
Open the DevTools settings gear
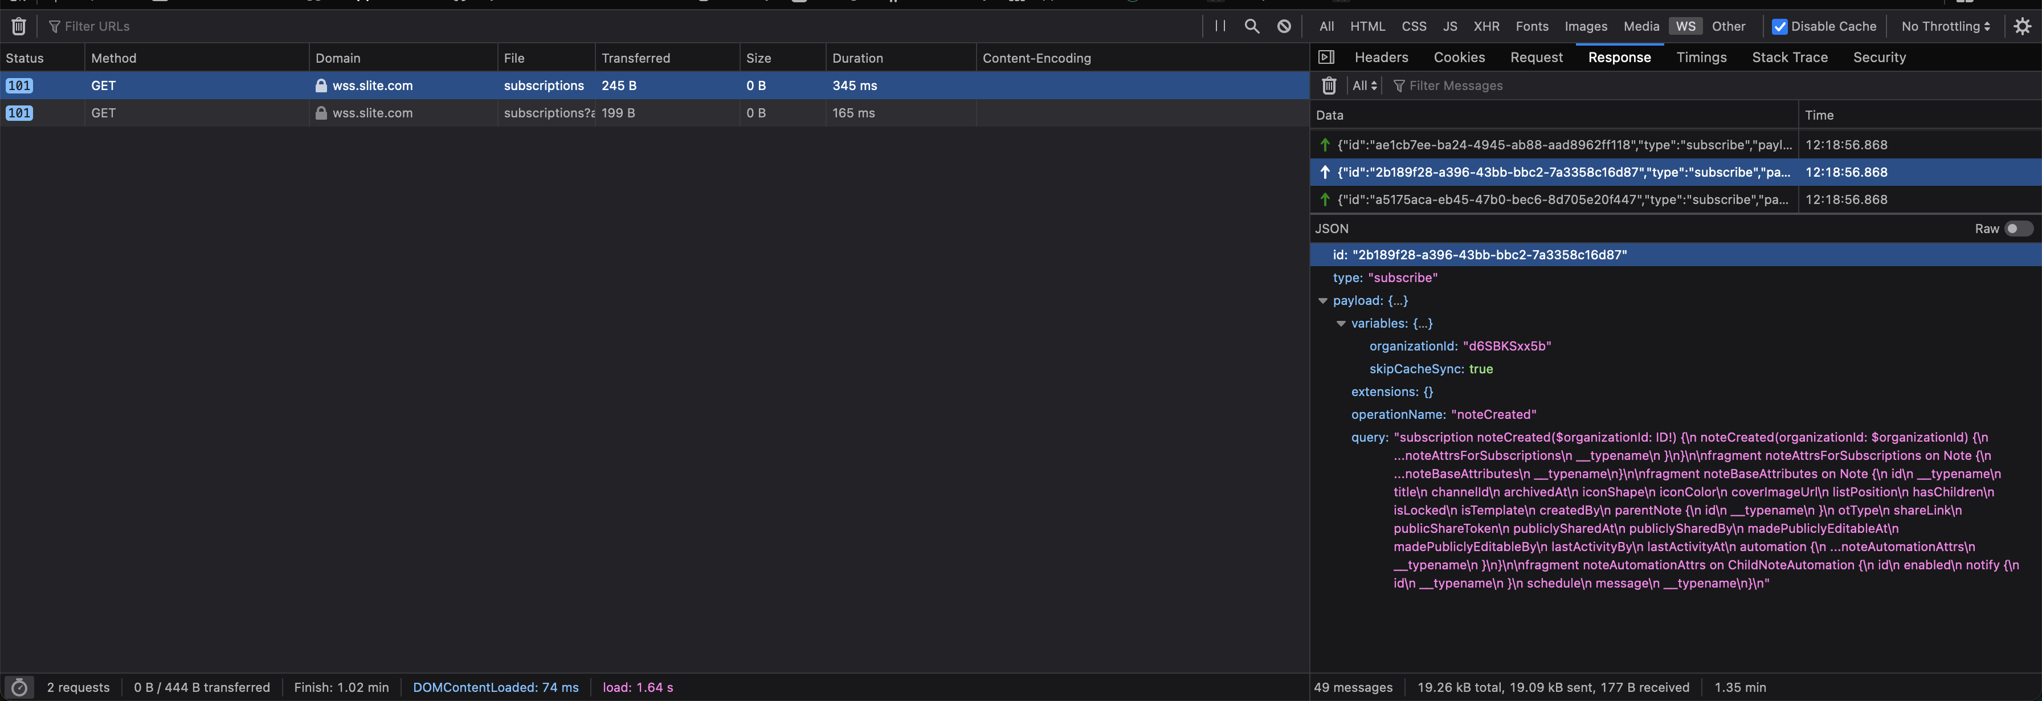click(2022, 26)
